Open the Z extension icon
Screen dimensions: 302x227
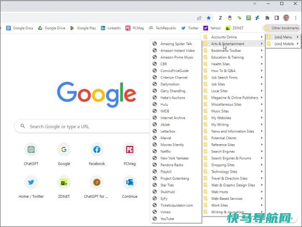click(220, 18)
